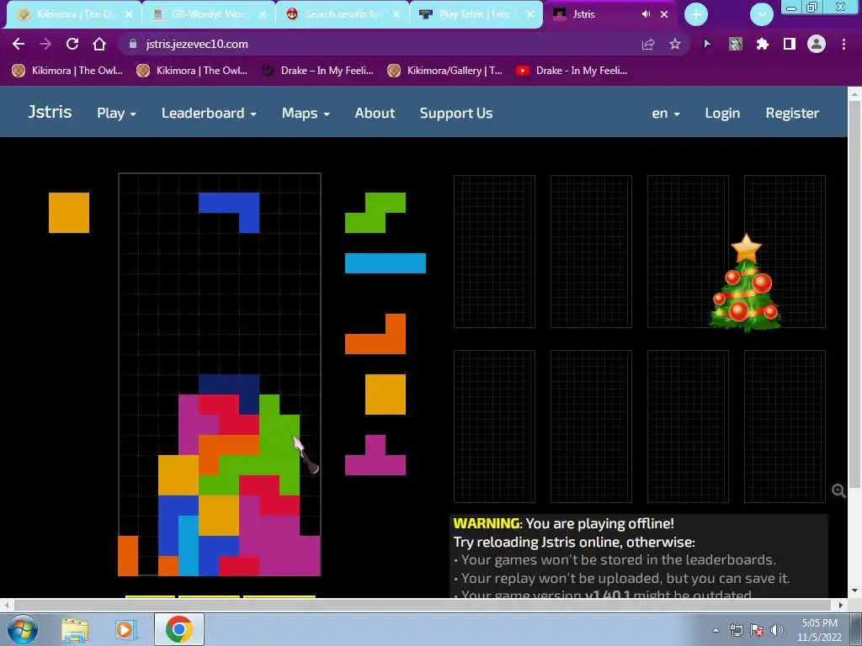Open the browser home page icon
Image resolution: width=862 pixels, height=646 pixels.
pos(99,44)
